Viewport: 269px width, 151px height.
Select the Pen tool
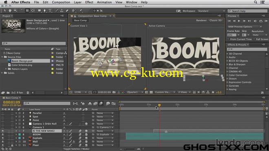click(44, 11)
